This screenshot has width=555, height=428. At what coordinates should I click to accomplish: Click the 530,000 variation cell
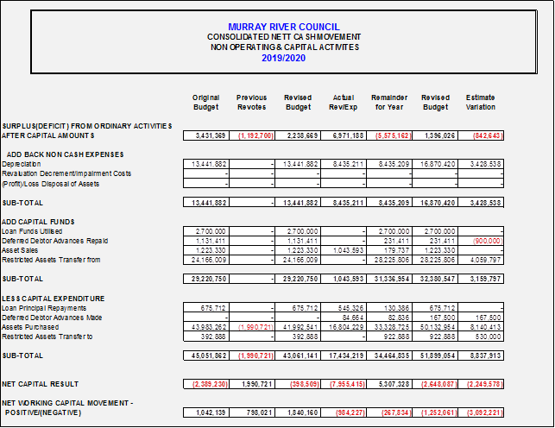(481, 337)
